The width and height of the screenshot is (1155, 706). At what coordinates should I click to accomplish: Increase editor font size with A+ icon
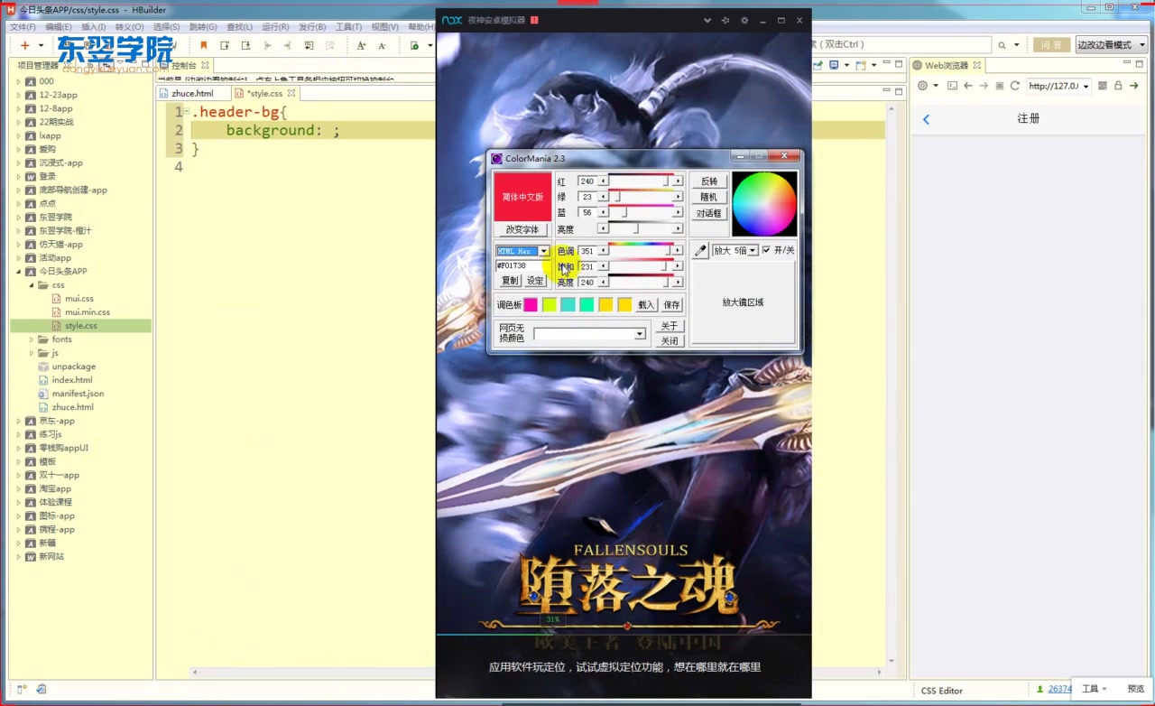[x=361, y=45]
